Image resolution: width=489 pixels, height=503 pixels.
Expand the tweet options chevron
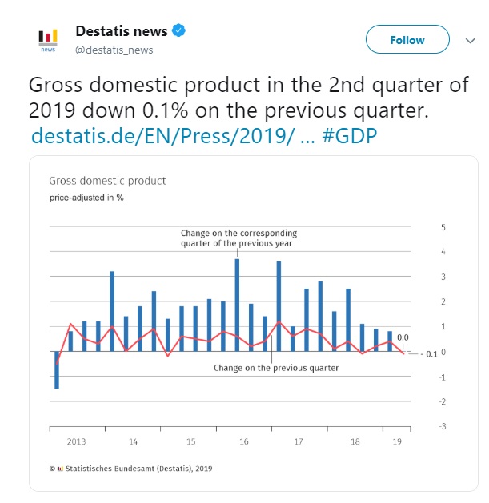click(x=469, y=40)
